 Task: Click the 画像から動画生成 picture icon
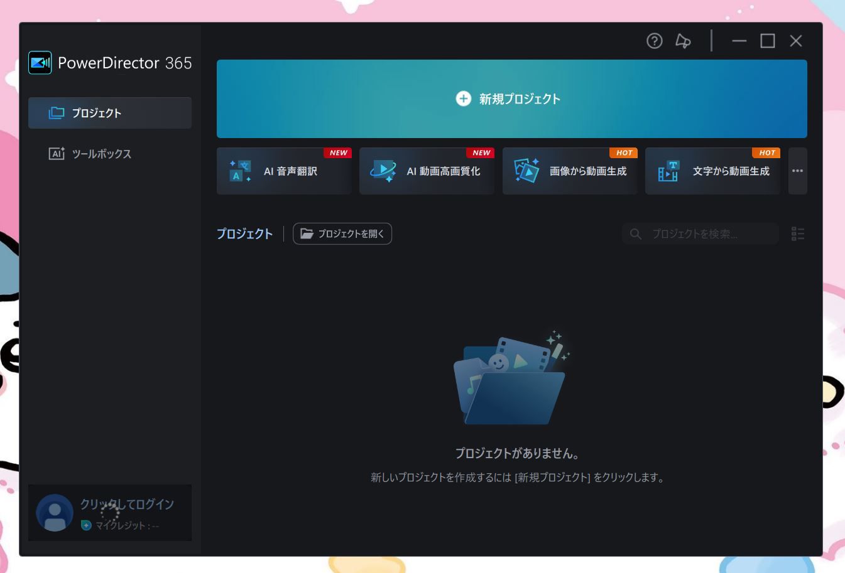click(x=526, y=171)
